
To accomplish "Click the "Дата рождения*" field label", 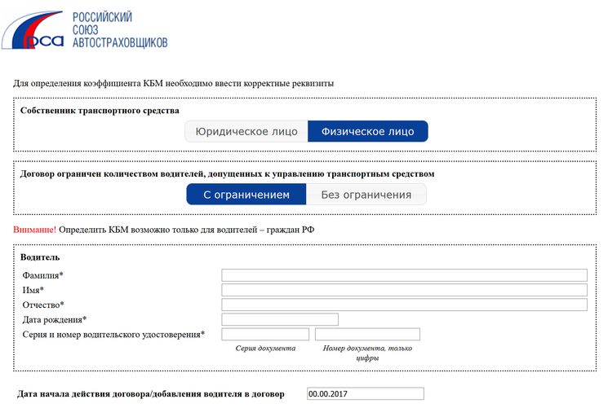I will (x=55, y=319).
